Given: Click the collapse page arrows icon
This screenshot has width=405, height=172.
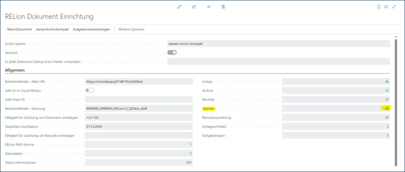Looking at the screenshot, I should 394,7.
